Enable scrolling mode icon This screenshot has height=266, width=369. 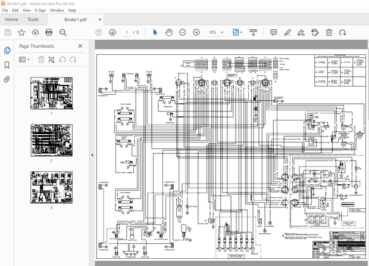[x=253, y=32]
